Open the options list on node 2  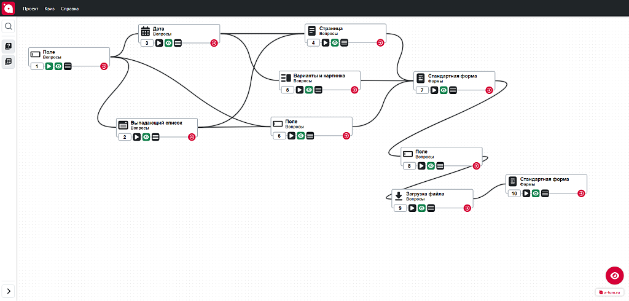click(155, 137)
